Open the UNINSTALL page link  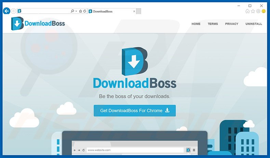pos(254,24)
